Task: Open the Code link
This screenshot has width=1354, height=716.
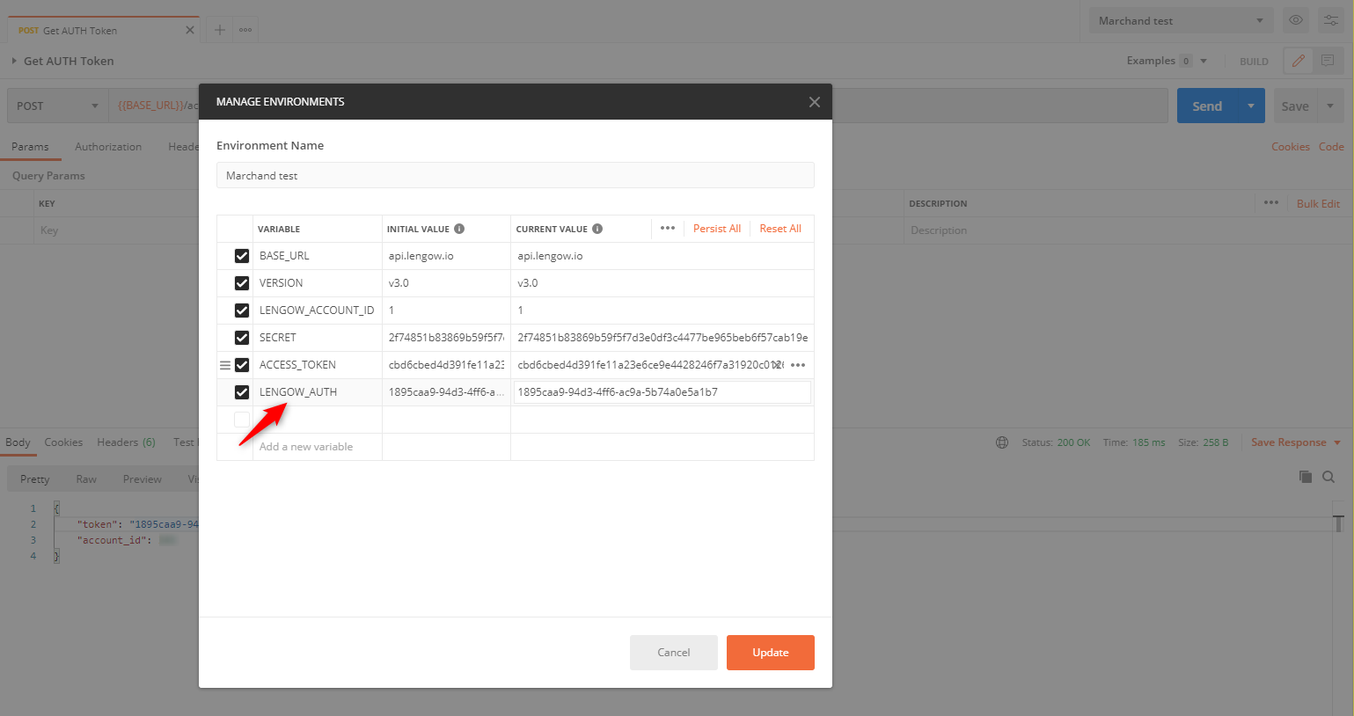Action: pos(1330,147)
